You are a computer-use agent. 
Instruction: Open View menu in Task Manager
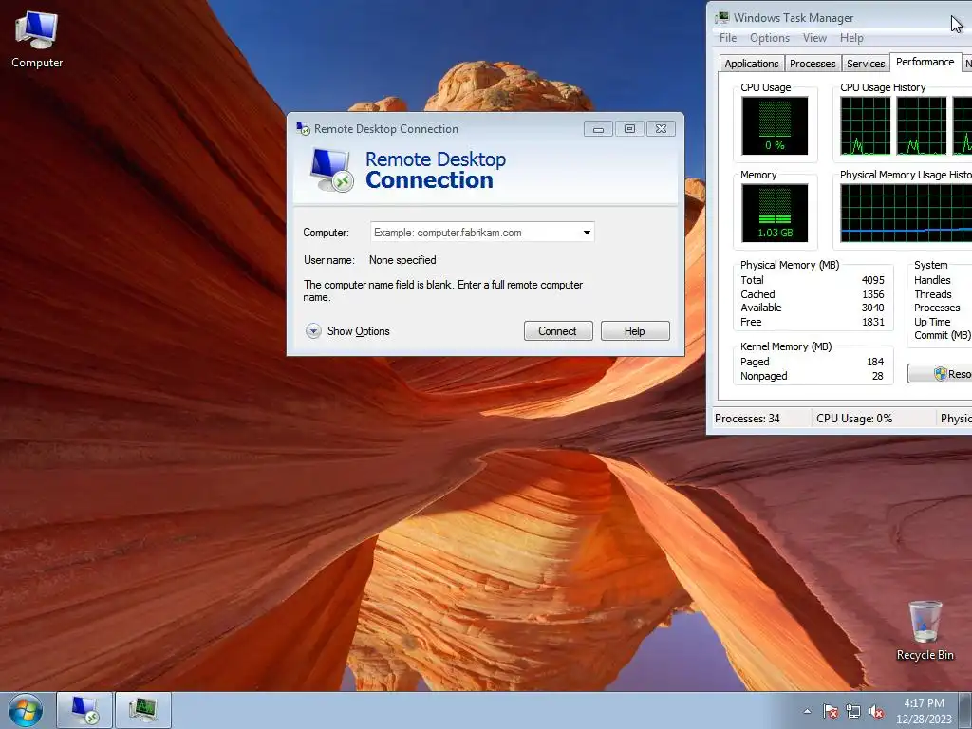tap(814, 38)
